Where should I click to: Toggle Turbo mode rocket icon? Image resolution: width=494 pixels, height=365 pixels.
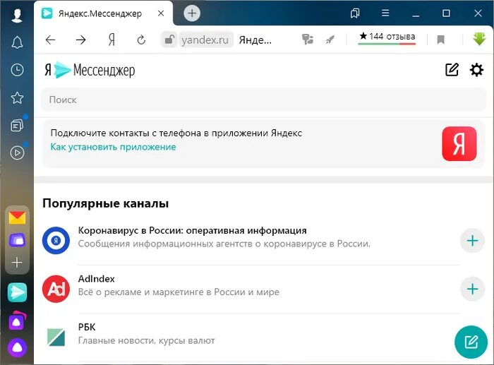click(330, 40)
